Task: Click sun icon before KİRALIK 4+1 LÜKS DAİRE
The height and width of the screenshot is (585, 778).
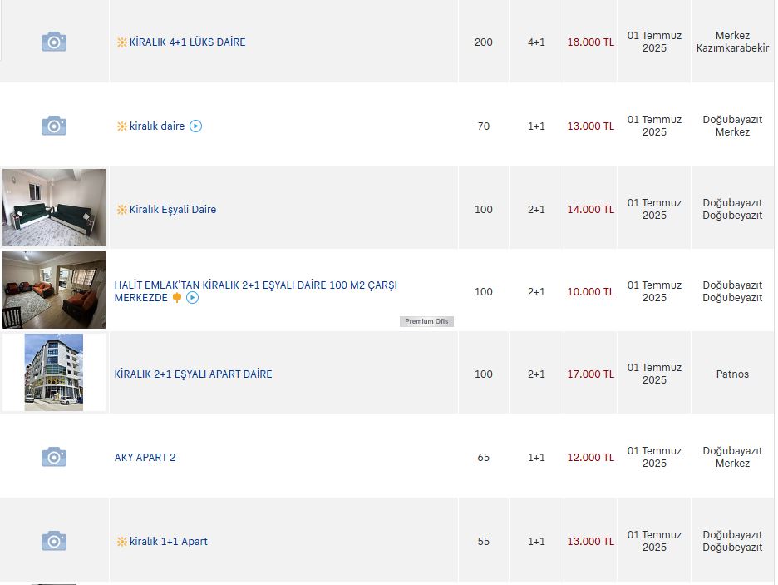Action: pos(121,42)
